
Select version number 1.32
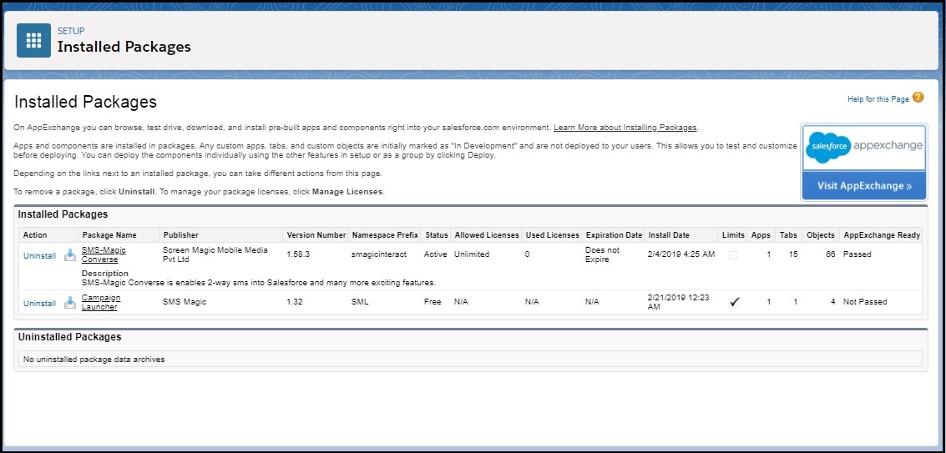[295, 302]
